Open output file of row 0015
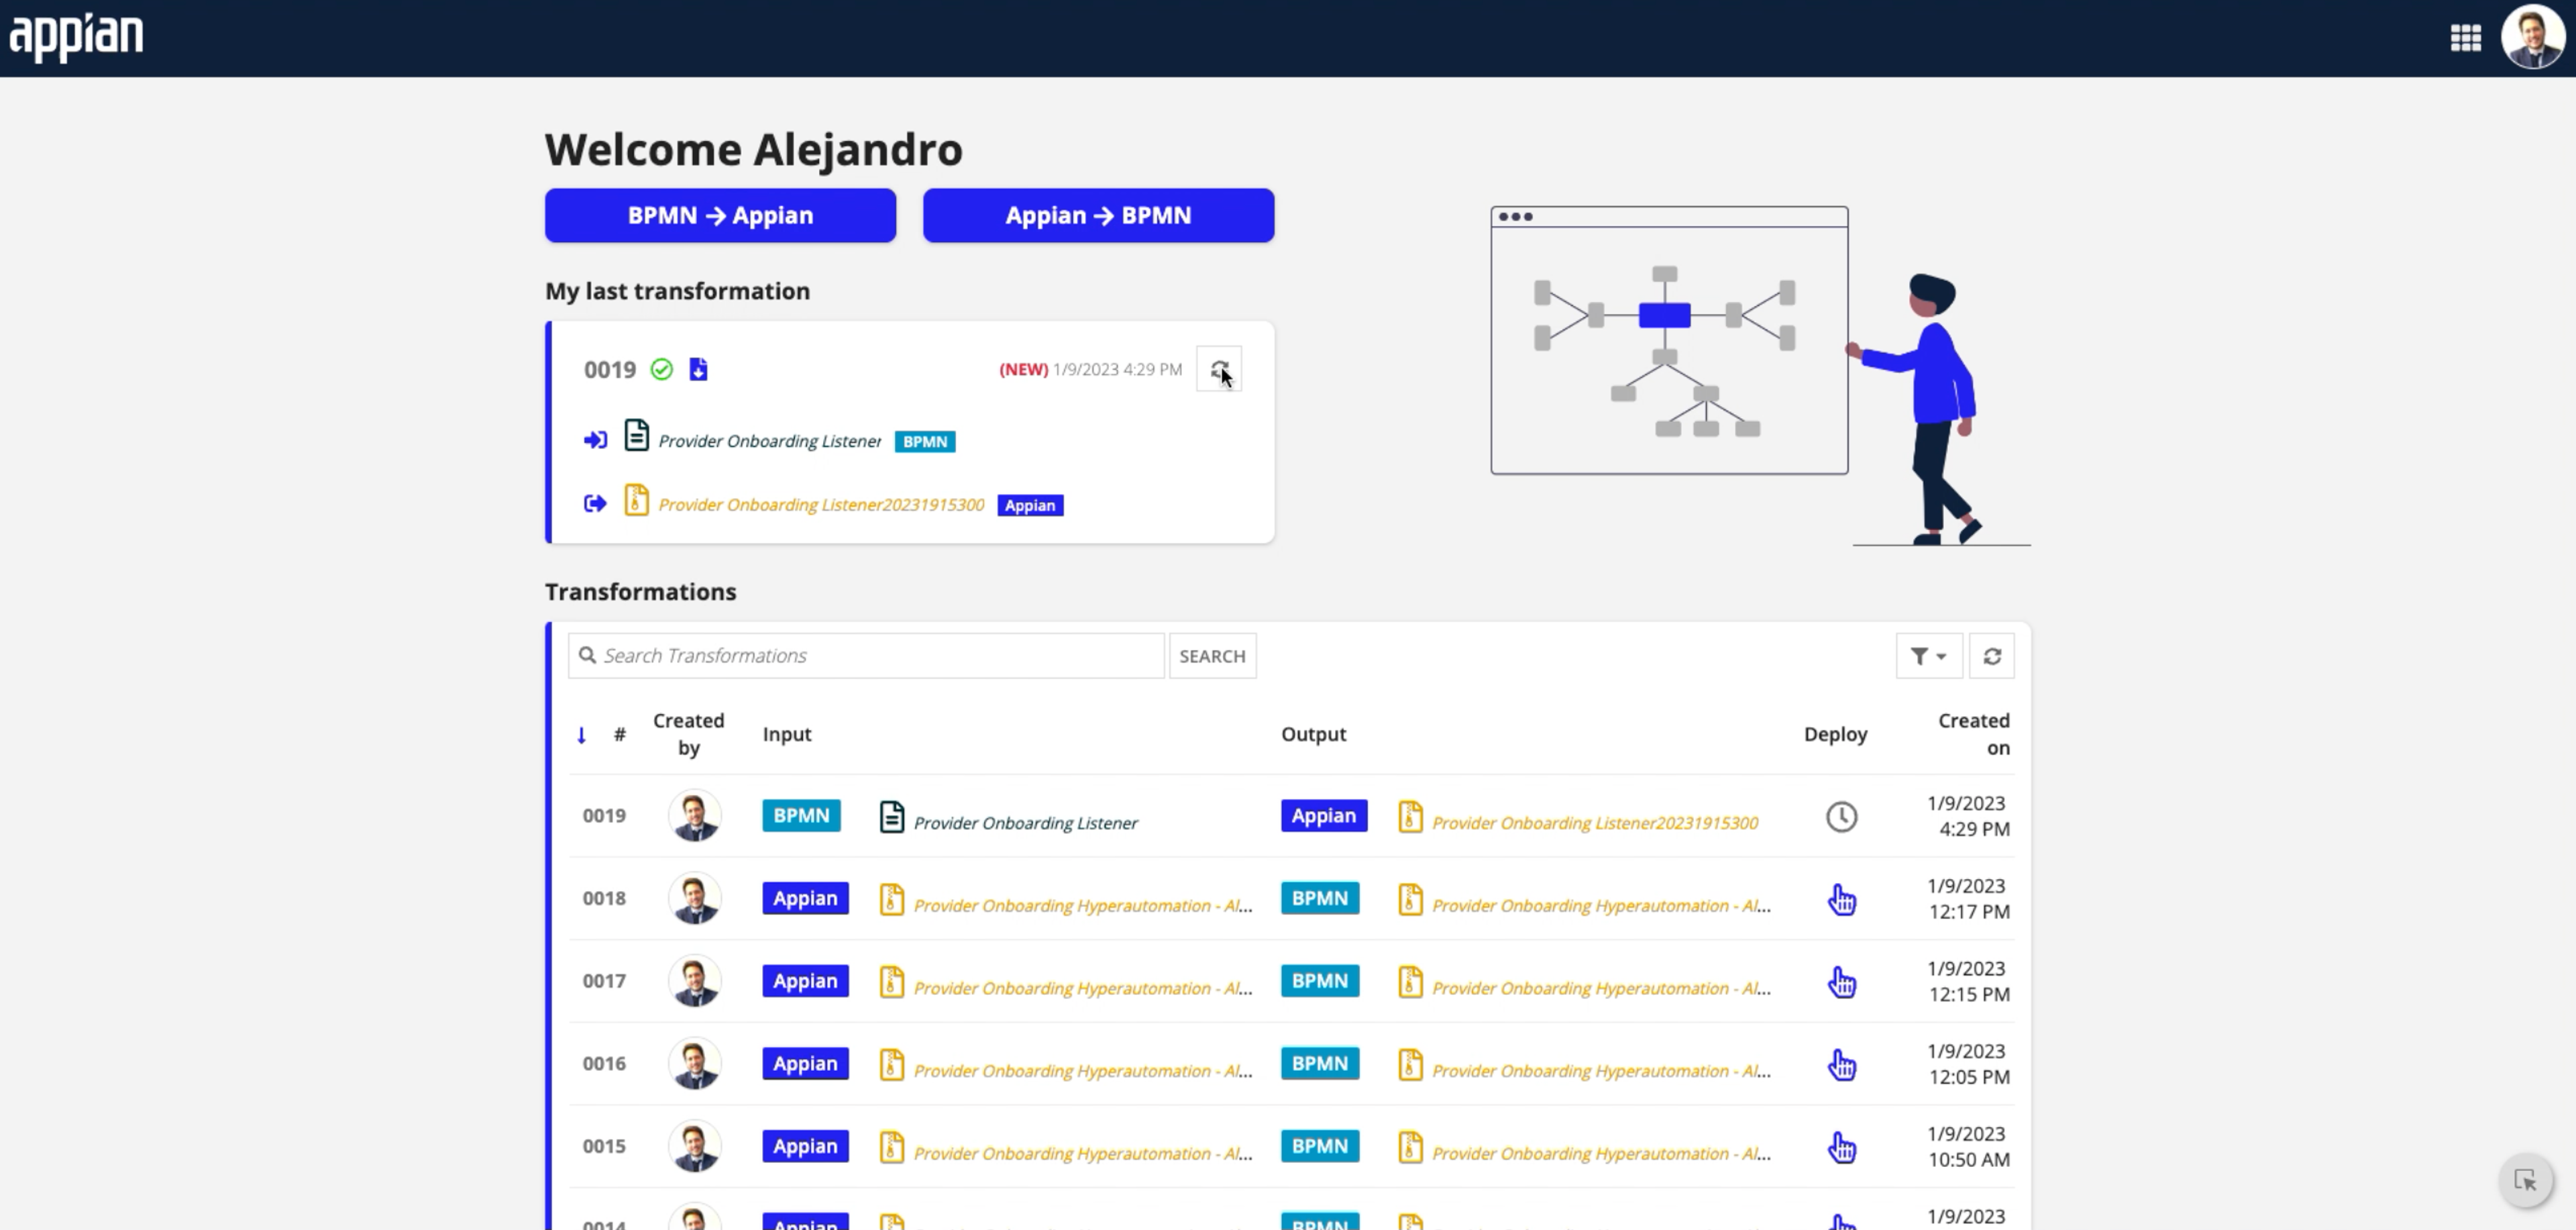 point(1601,1154)
